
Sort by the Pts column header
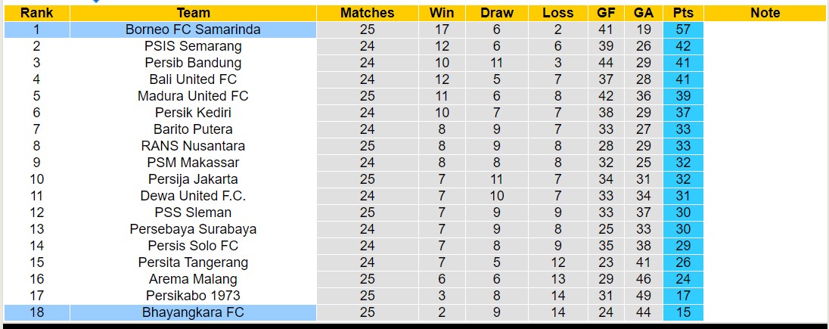(x=683, y=13)
